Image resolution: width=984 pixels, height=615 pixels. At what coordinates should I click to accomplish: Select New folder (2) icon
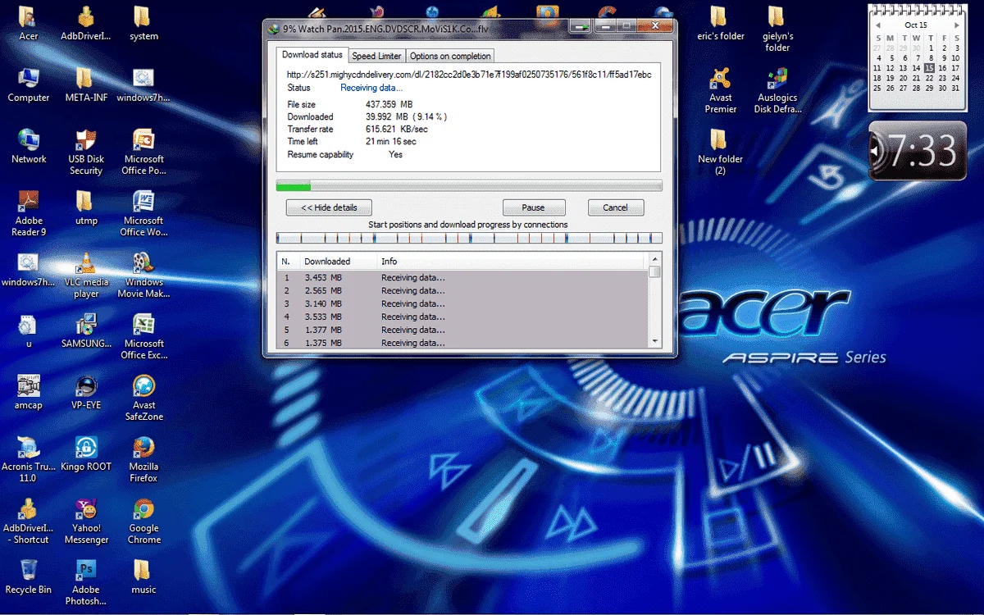(720, 153)
